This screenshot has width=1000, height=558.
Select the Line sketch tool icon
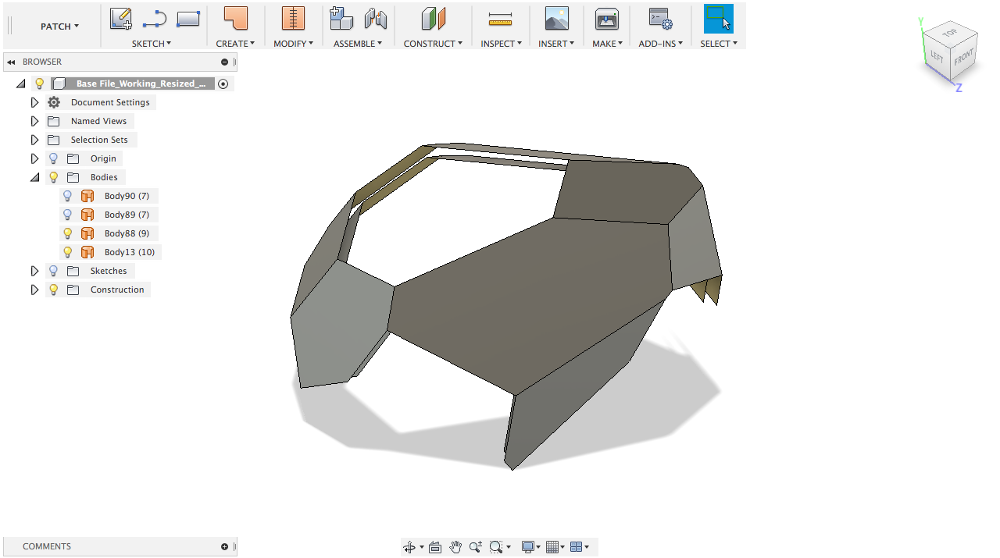click(154, 19)
